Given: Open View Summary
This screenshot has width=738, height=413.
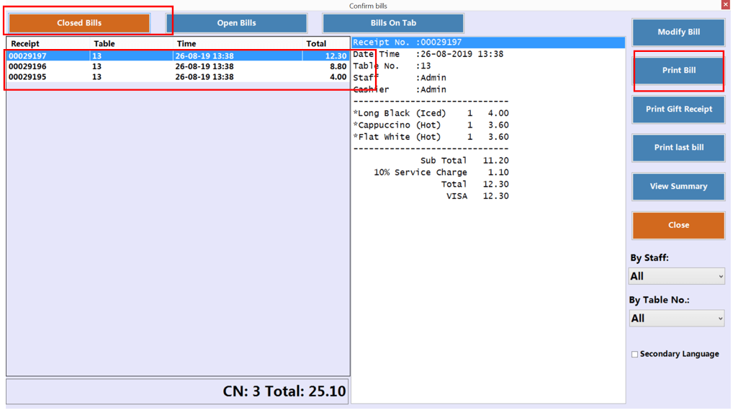Looking at the screenshot, I should (678, 187).
